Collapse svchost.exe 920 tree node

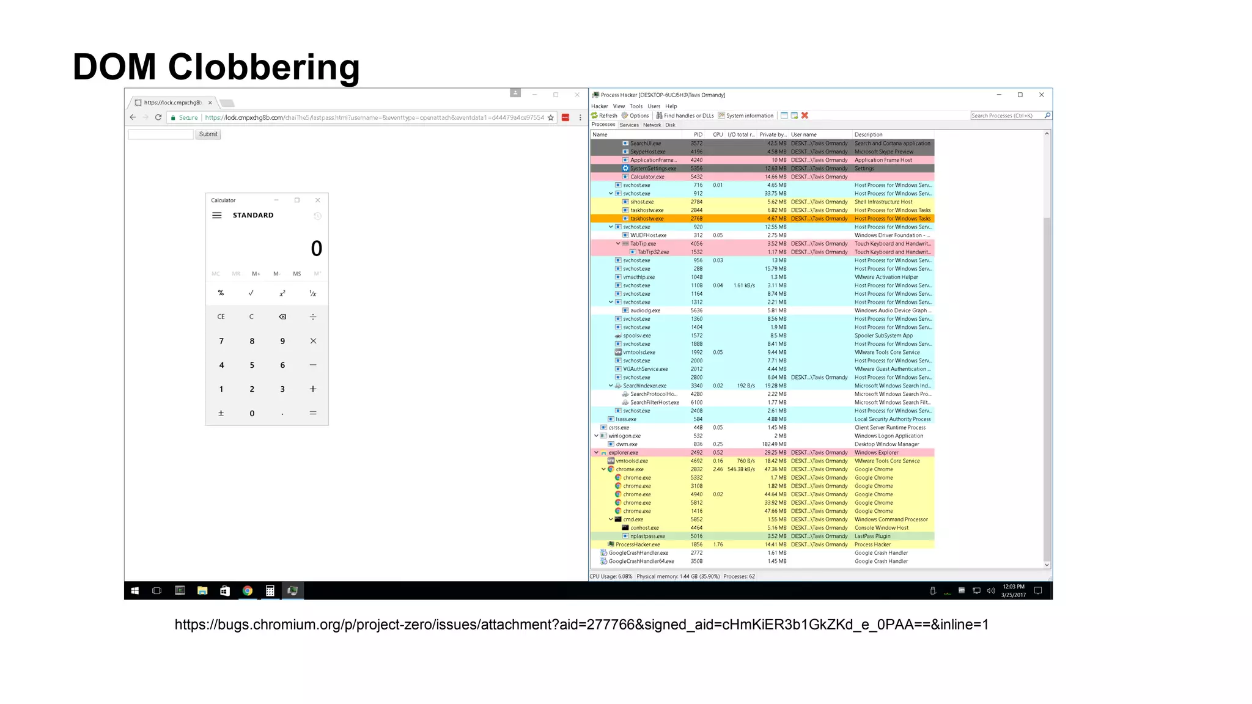coord(611,227)
